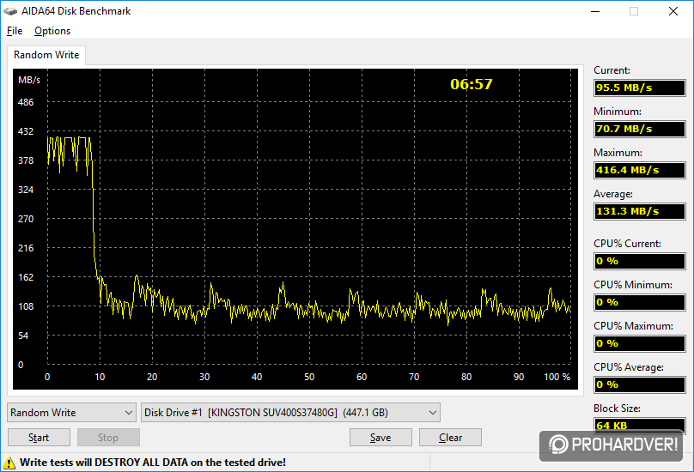Click the Average value 131.3 MB/s
The height and width of the screenshot is (472, 694).
[x=640, y=211]
